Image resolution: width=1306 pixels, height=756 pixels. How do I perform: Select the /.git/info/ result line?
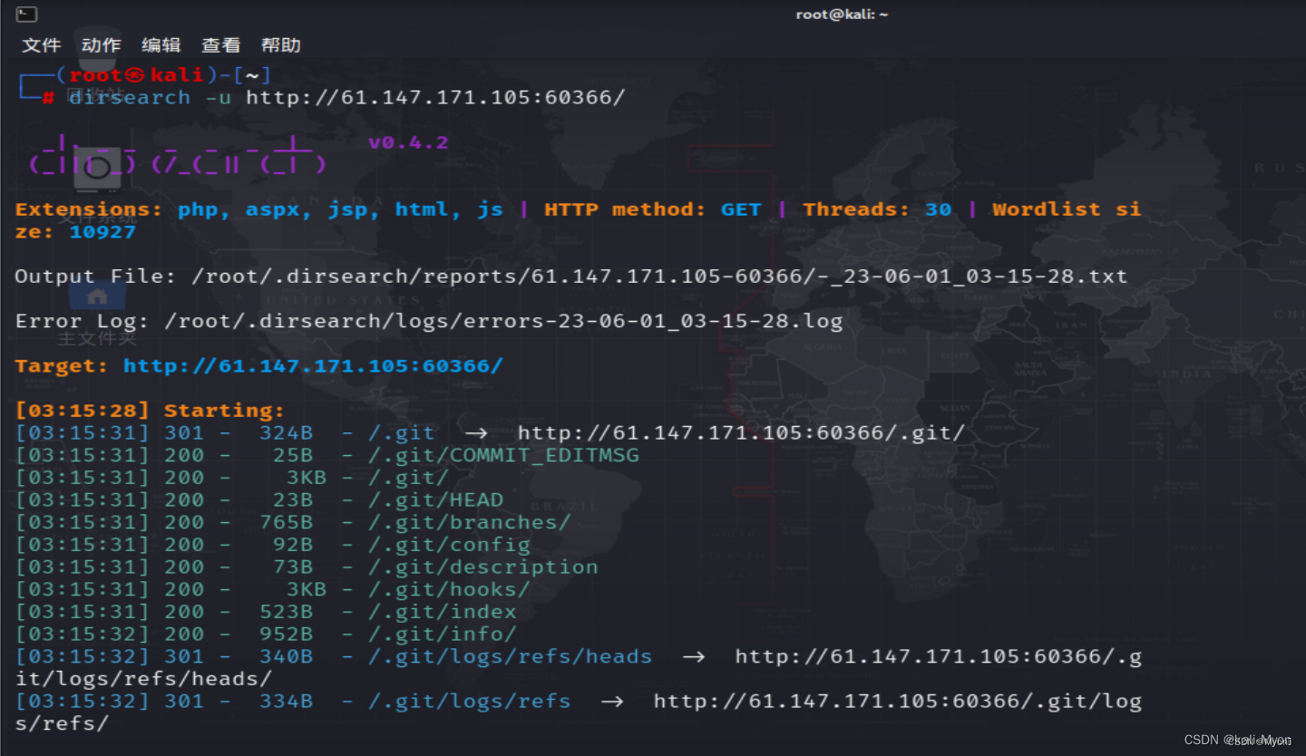(x=266, y=634)
